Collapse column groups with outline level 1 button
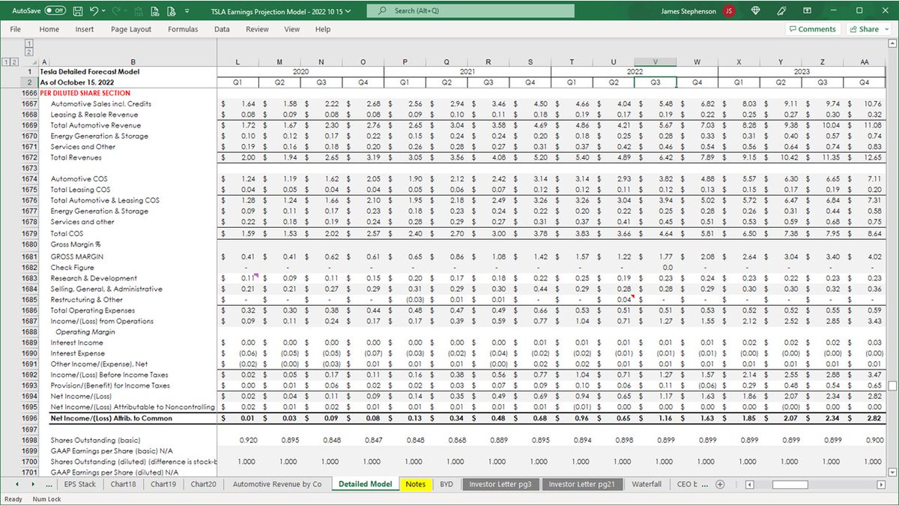 click(x=29, y=43)
